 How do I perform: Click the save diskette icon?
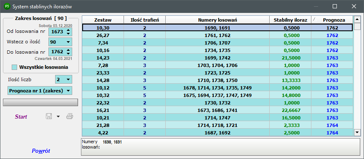point(49,116)
